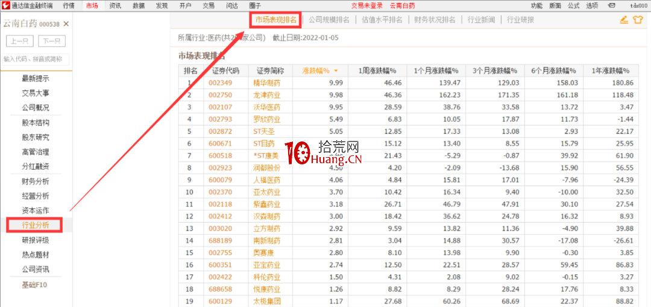Viewport: 651px width, 307px height.
Task: Switch to 市场表现排名 tab
Action: (276, 19)
